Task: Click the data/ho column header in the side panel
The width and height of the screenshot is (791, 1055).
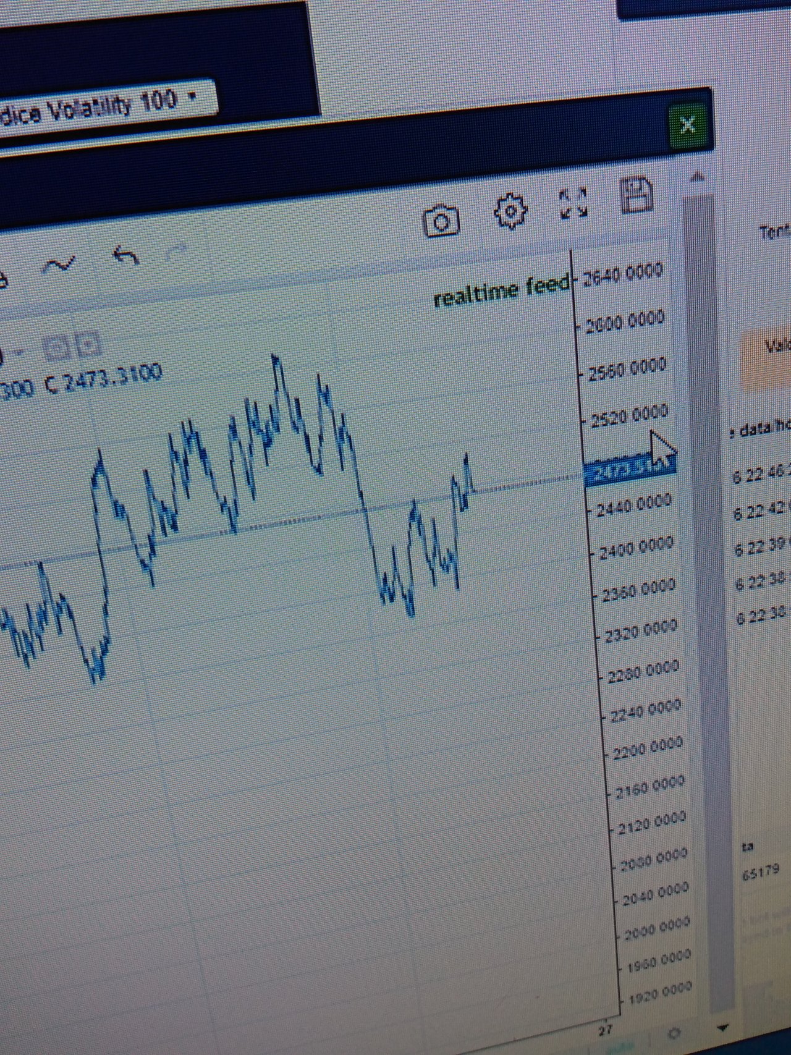Action: 761,427
